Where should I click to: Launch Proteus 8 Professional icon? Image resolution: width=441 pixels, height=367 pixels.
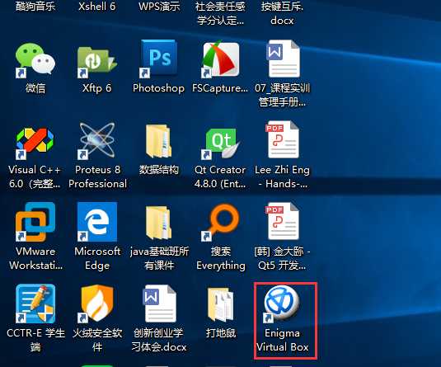[x=97, y=141]
